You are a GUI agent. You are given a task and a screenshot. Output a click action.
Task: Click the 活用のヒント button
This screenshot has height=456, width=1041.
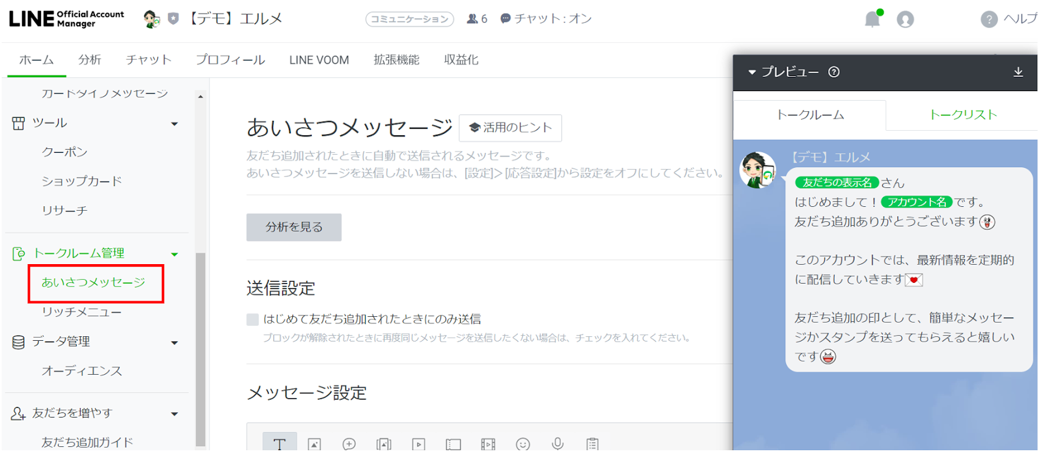click(x=510, y=127)
